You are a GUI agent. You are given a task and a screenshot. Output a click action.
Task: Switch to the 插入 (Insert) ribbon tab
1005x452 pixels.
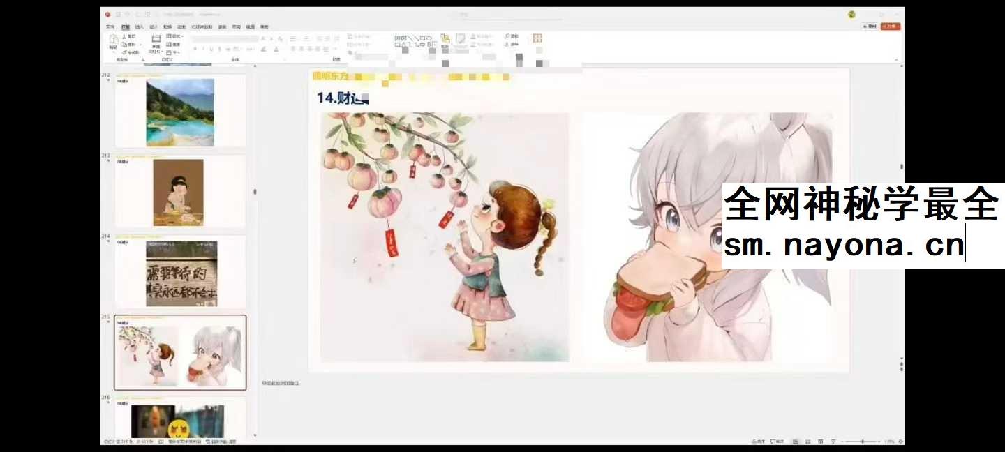coord(140,27)
